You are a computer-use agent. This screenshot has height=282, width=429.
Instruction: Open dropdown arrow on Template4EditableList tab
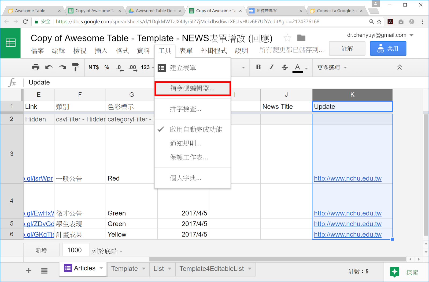(250, 269)
